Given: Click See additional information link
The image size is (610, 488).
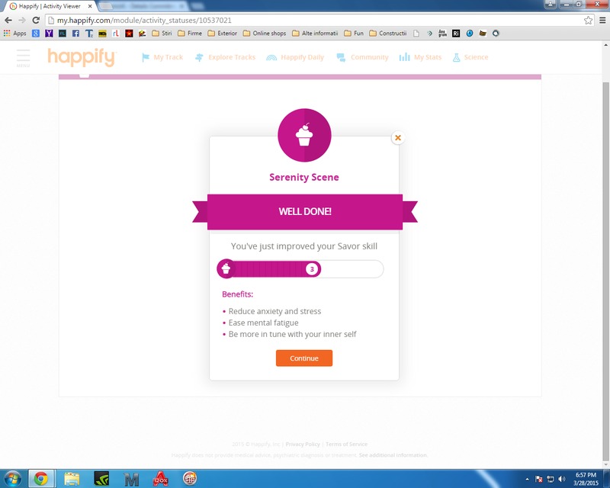Looking at the screenshot, I should 393,455.
